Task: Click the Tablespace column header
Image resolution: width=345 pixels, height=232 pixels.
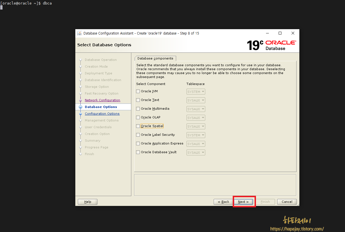Action: pyautogui.click(x=195, y=84)
